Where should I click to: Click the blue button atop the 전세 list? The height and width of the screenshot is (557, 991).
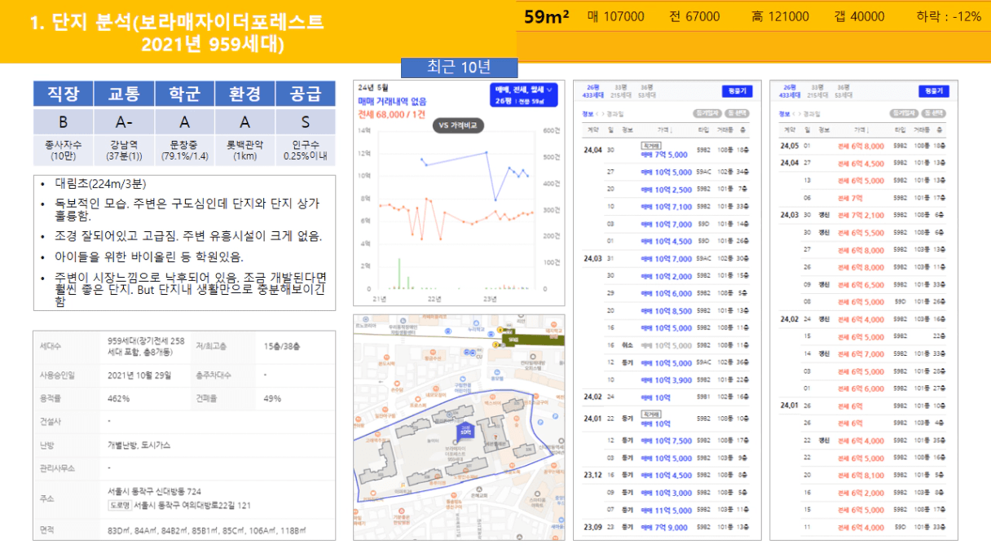[x=934, y=91]
